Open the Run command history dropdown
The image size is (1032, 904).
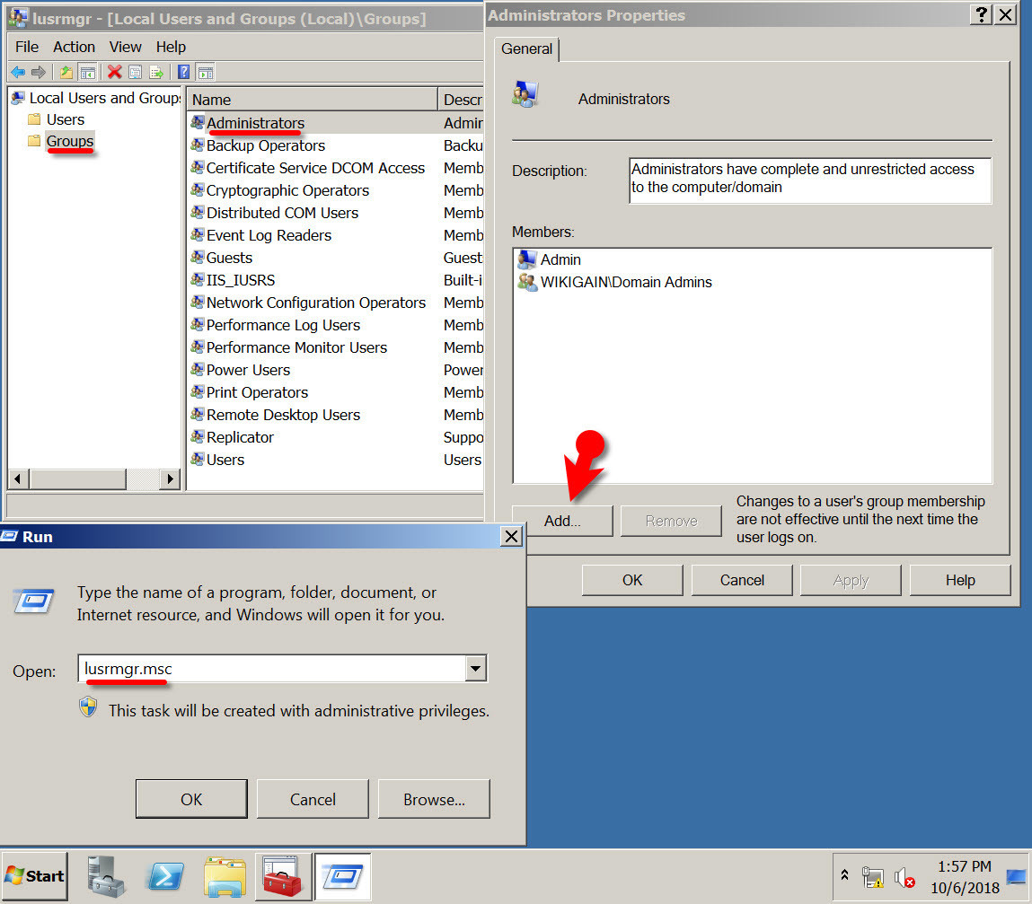click(476, 669)
